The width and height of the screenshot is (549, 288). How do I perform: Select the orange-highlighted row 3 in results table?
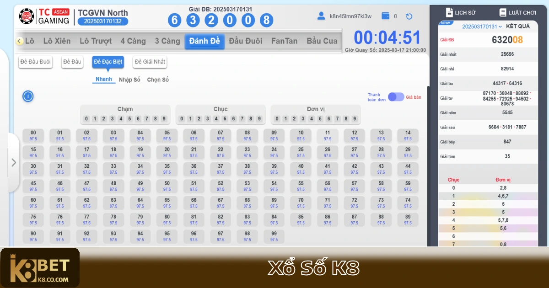(x=488, y=212)
